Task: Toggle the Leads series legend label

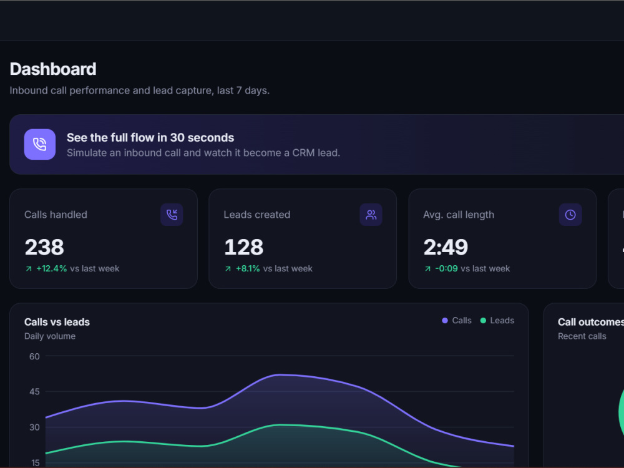Action: 502,320
